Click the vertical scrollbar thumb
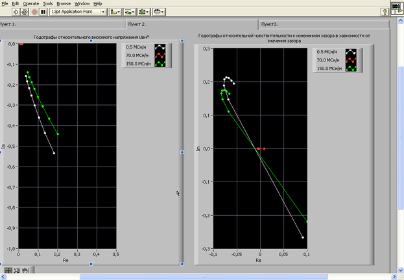 [401, 138]
